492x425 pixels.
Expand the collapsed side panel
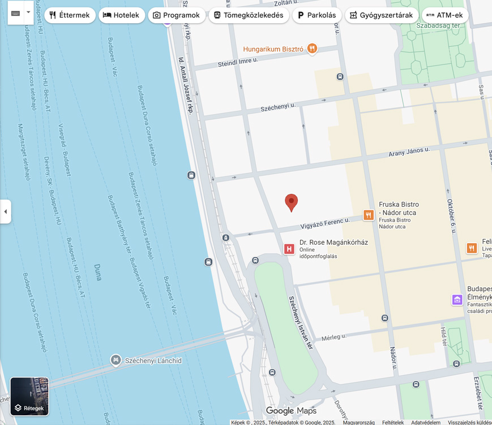pyautogui.click(x=6, y=211)
